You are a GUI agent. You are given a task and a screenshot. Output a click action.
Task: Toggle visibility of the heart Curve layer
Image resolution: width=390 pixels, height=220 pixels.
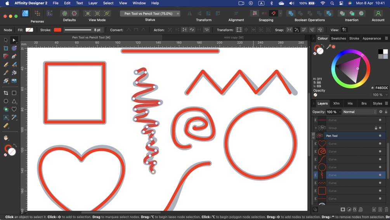point(380,144)
